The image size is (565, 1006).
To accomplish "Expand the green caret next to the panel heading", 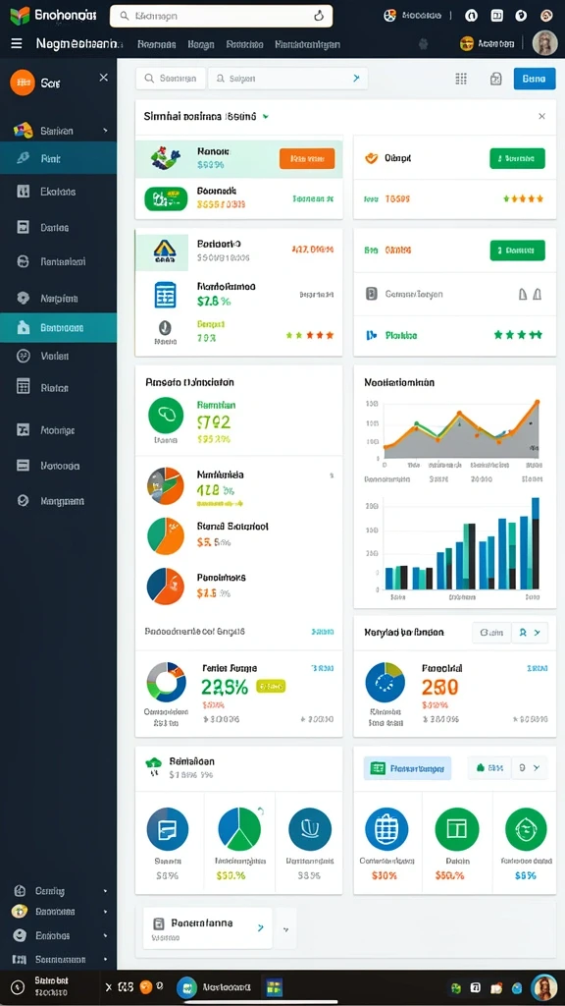I will (x=265, y=117).
